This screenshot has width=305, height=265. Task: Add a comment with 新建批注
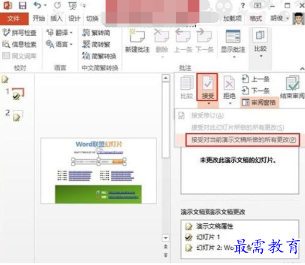[x=137, y=41]
